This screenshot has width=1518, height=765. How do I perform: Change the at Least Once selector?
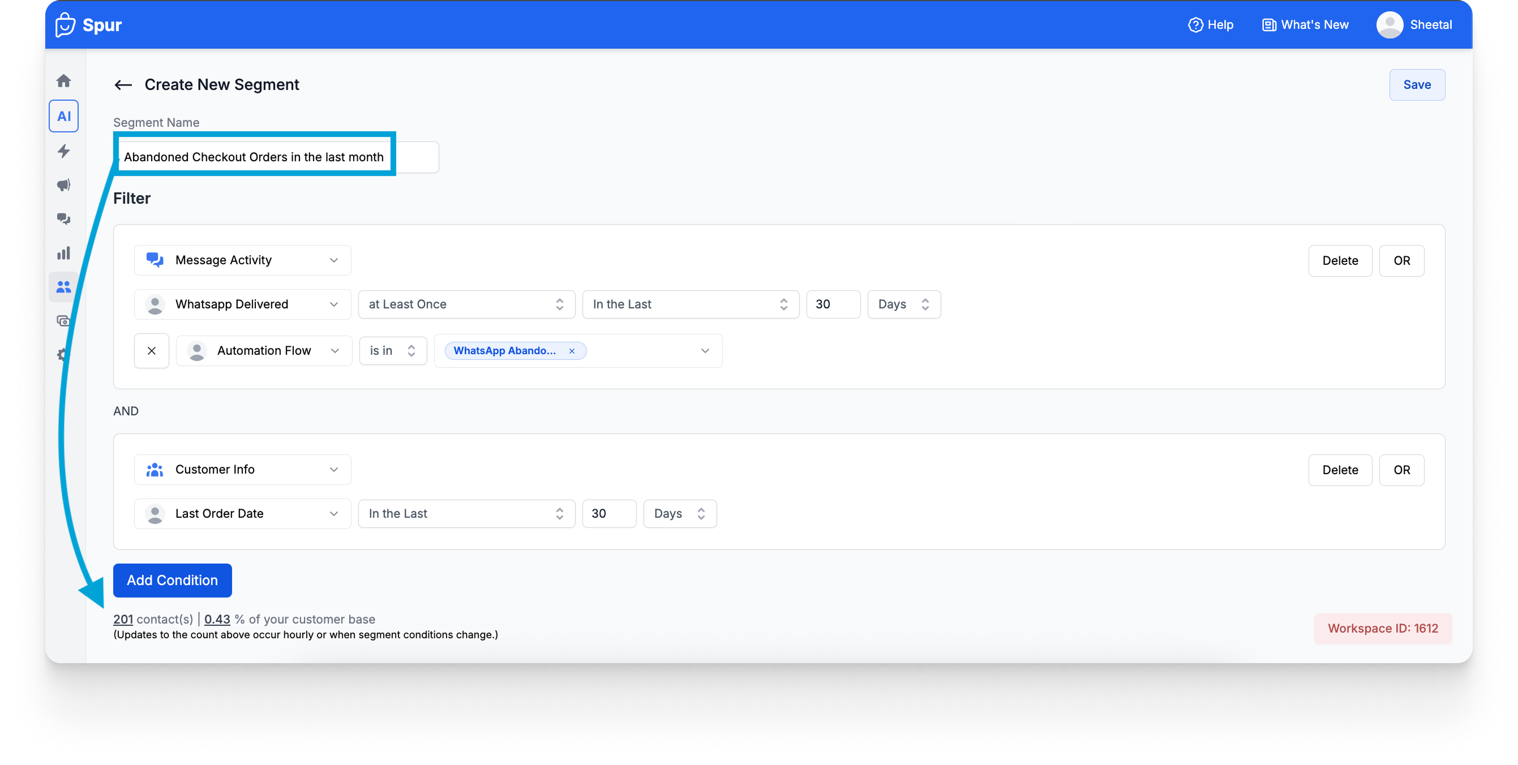tap(466, 304)
